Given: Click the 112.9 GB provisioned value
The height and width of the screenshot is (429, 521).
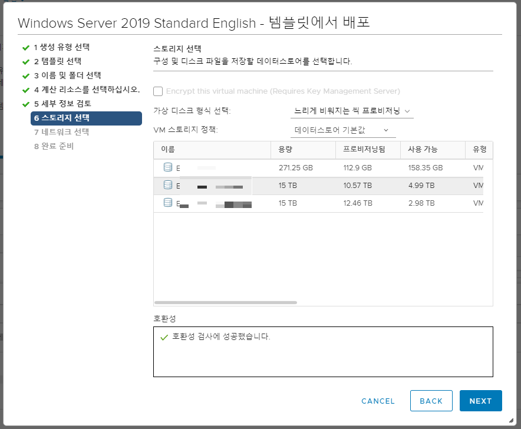Looking at the screenshot, I should [x=358, y=168].
